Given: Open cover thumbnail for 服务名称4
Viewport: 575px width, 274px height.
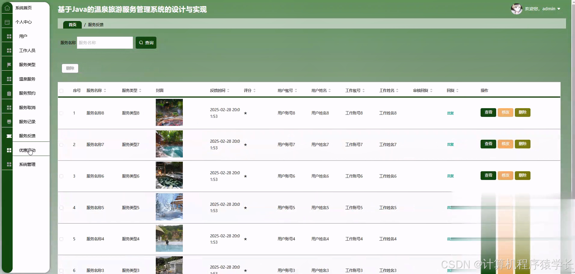Looking at the screenshot, I should 169,238.
